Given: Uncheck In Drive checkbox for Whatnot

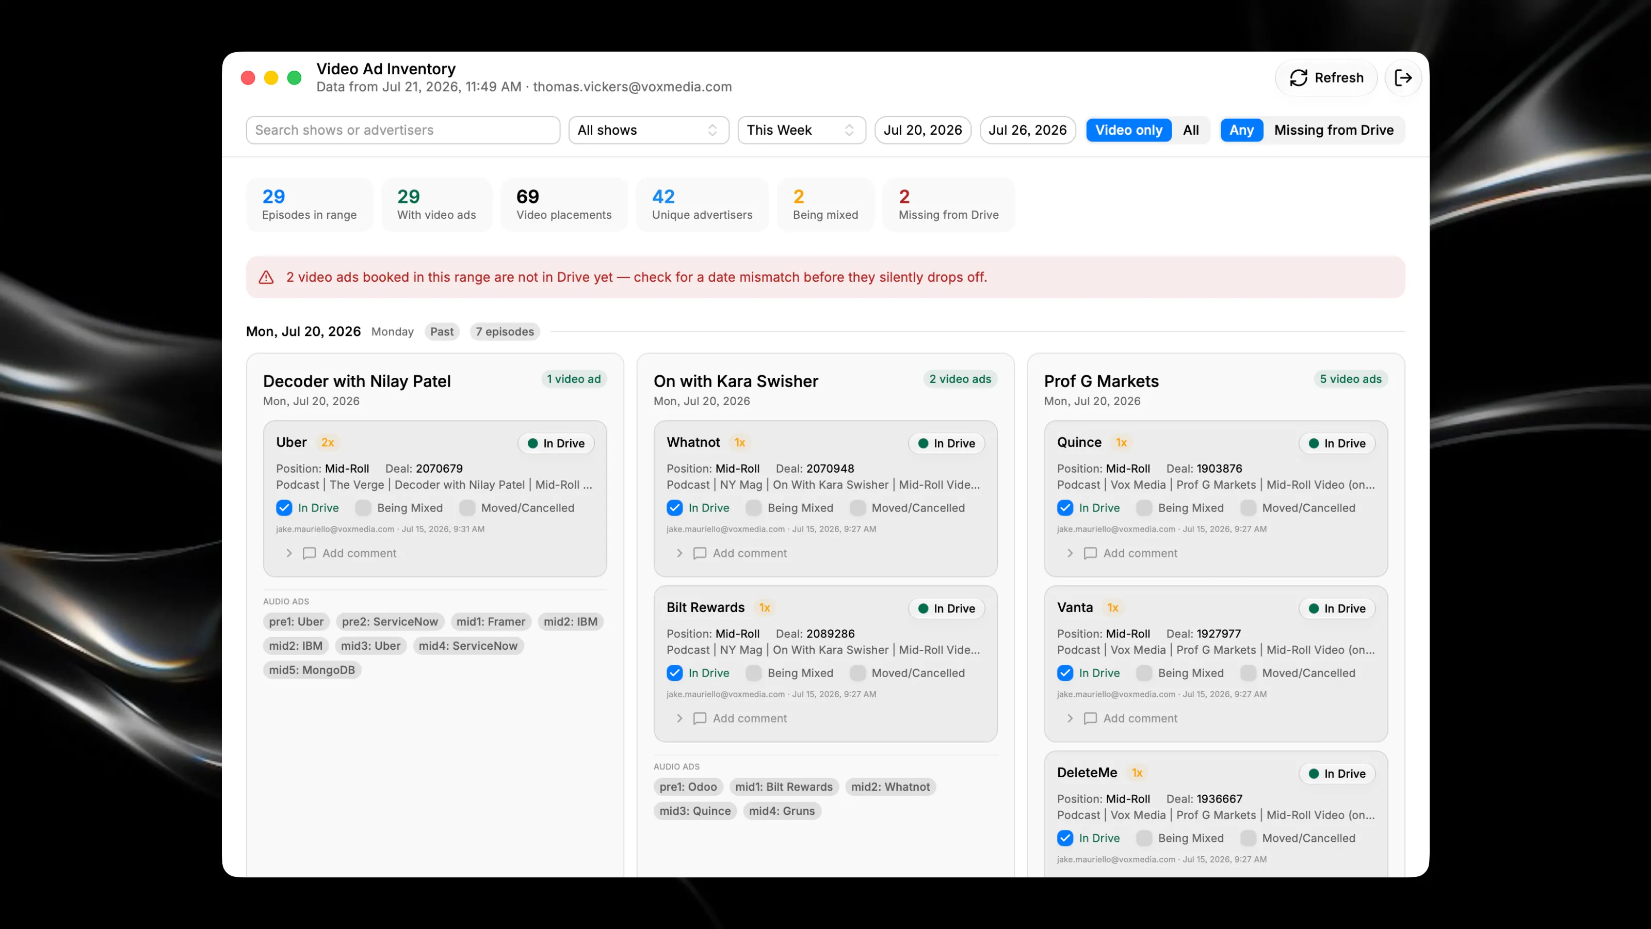Looking at the screenshot, I should [675, 508].
